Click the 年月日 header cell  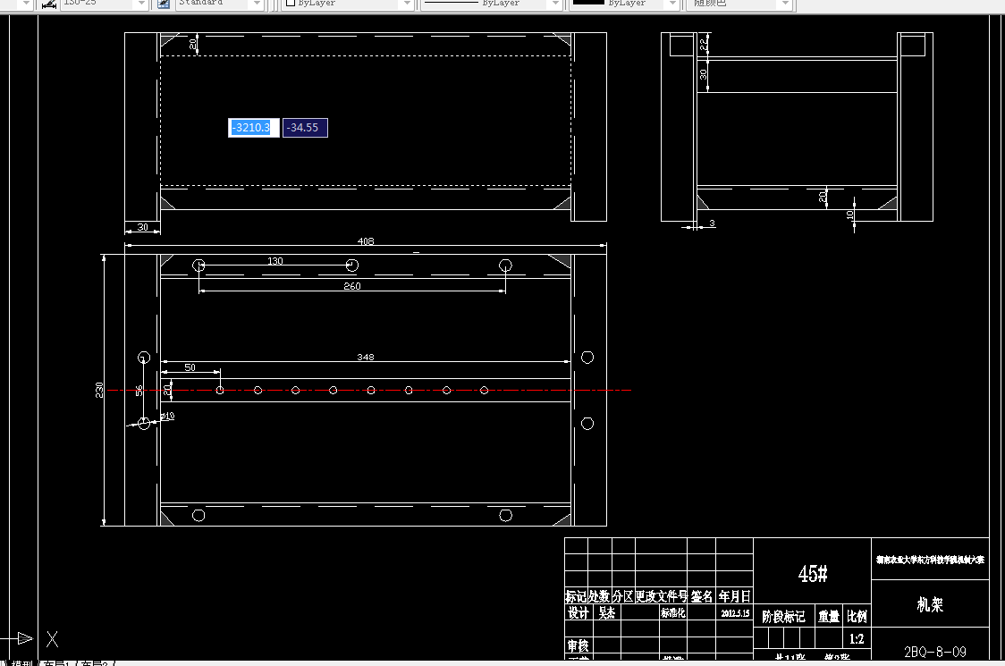(x=734, y=596)
